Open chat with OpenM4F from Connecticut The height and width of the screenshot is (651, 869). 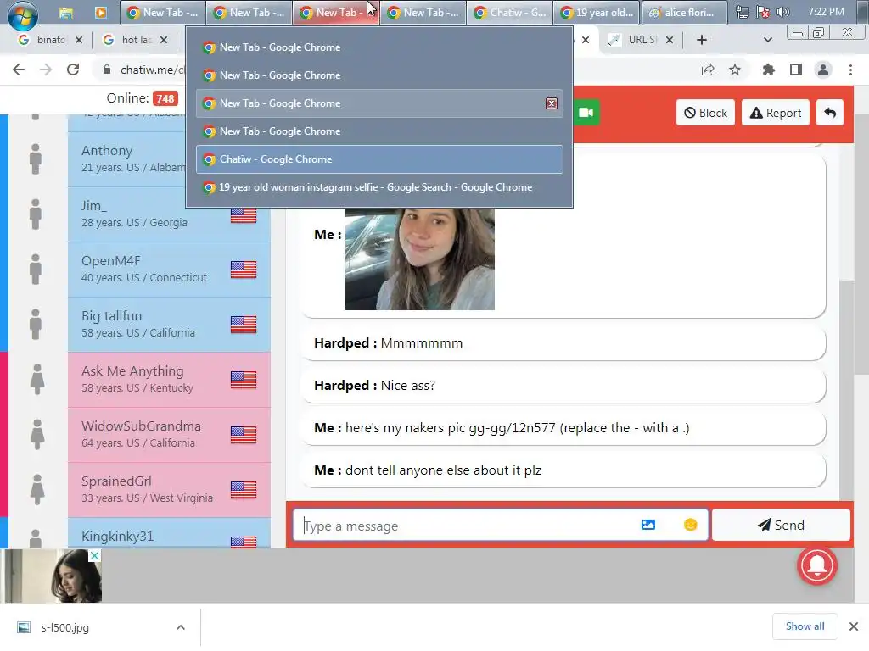tap(169, 269)
